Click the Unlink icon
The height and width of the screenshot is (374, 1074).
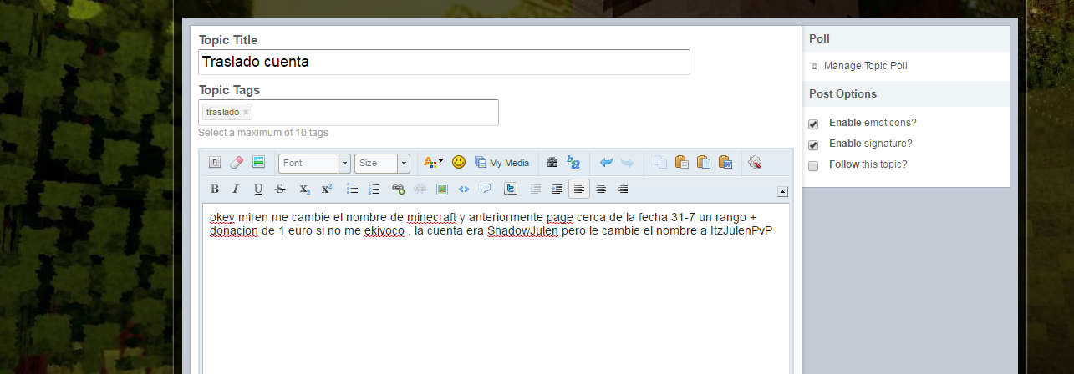tap(420, 189)
